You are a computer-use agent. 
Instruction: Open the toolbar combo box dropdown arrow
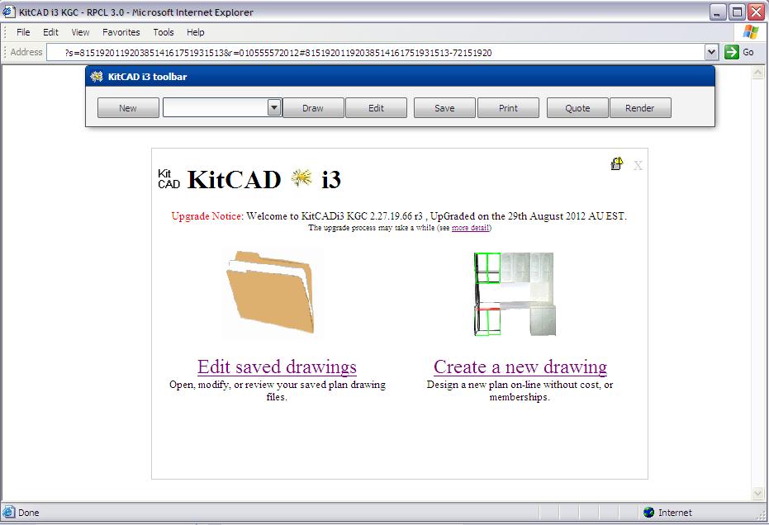coord(274,108)
